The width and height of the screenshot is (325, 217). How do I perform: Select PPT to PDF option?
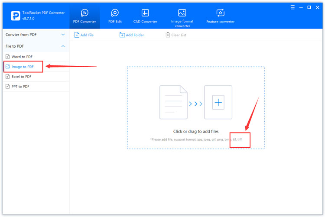[x=36, y=87]
